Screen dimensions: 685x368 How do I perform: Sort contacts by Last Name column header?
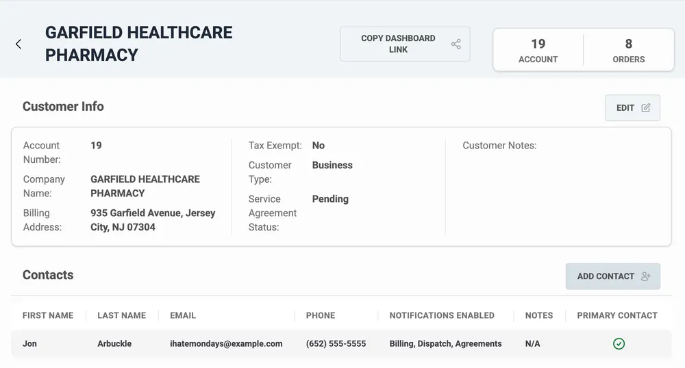coord(121,315)
